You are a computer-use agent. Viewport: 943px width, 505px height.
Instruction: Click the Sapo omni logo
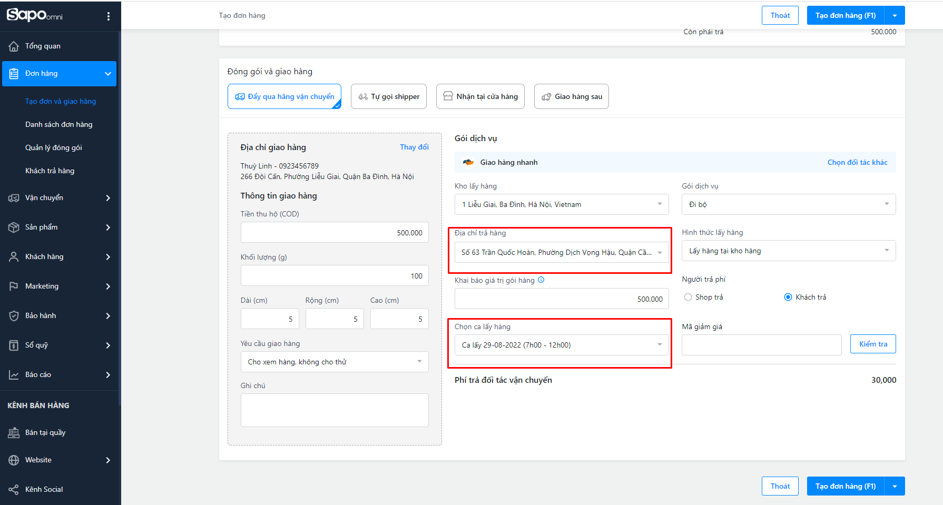pyautogui.click(x=34, y=15)
